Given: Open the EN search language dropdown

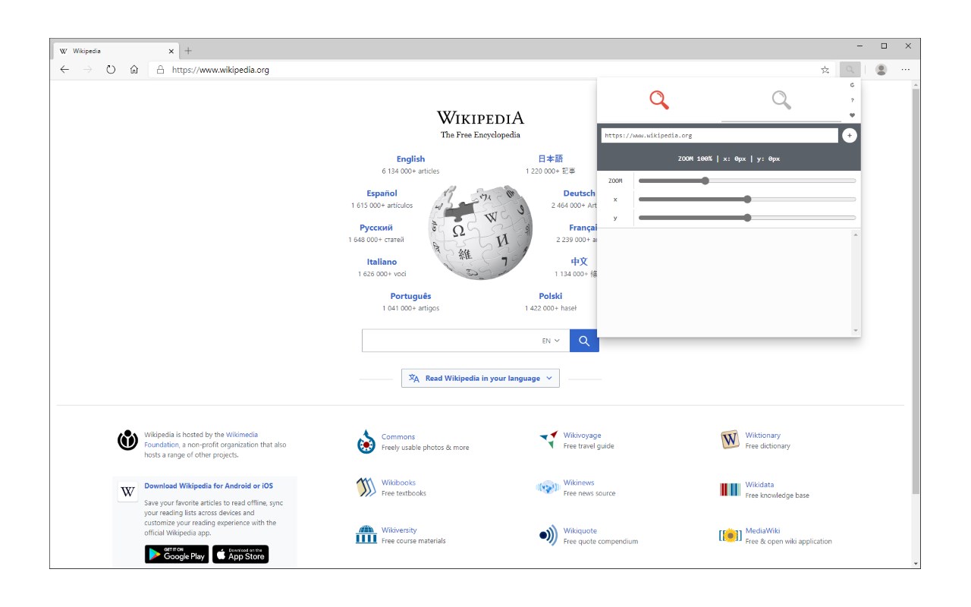Looking at the screenshot, I should (x=551, y=341).
